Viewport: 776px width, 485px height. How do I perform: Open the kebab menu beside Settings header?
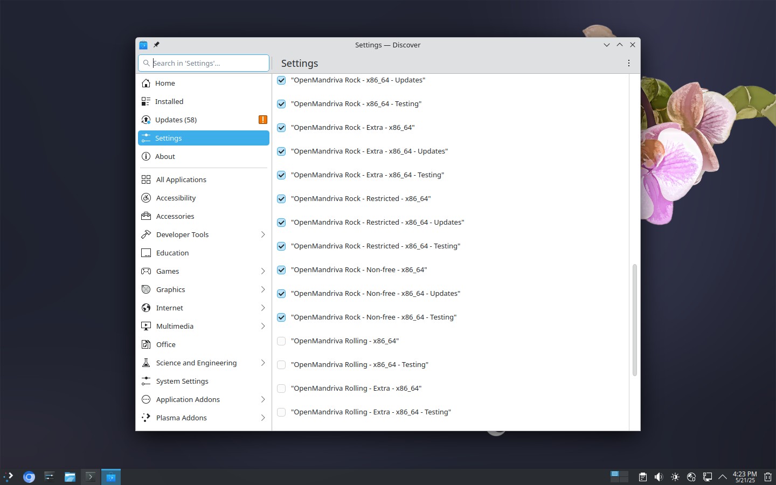(628, 63)
